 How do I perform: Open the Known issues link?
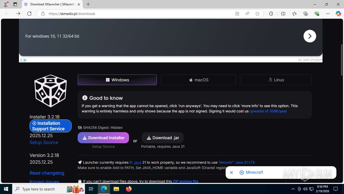[x=44, y=181]
